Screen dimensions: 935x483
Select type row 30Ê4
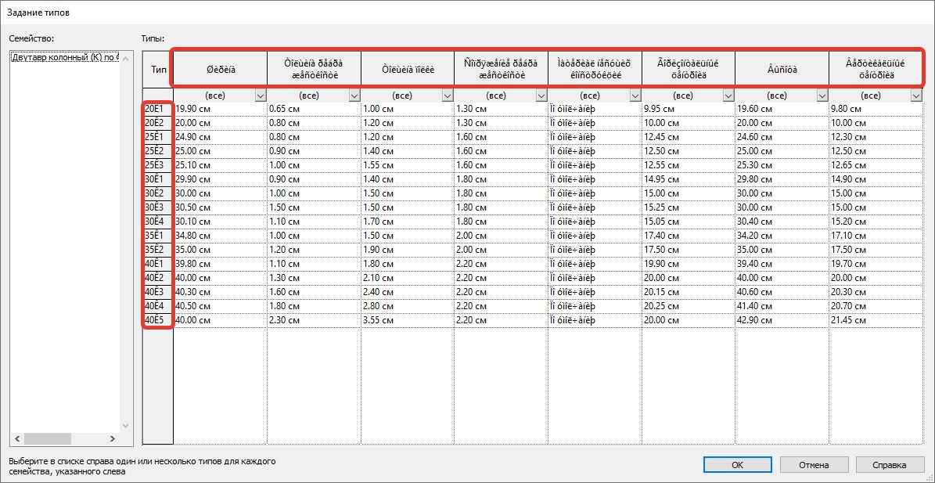[158, 221]
